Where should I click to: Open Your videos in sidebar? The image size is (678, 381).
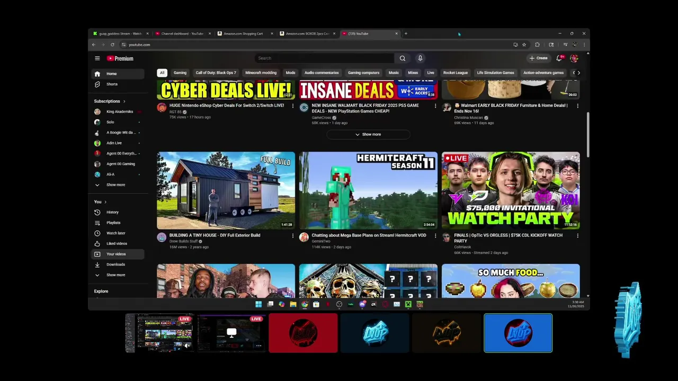pyautogui.click(x=117, y=254)
